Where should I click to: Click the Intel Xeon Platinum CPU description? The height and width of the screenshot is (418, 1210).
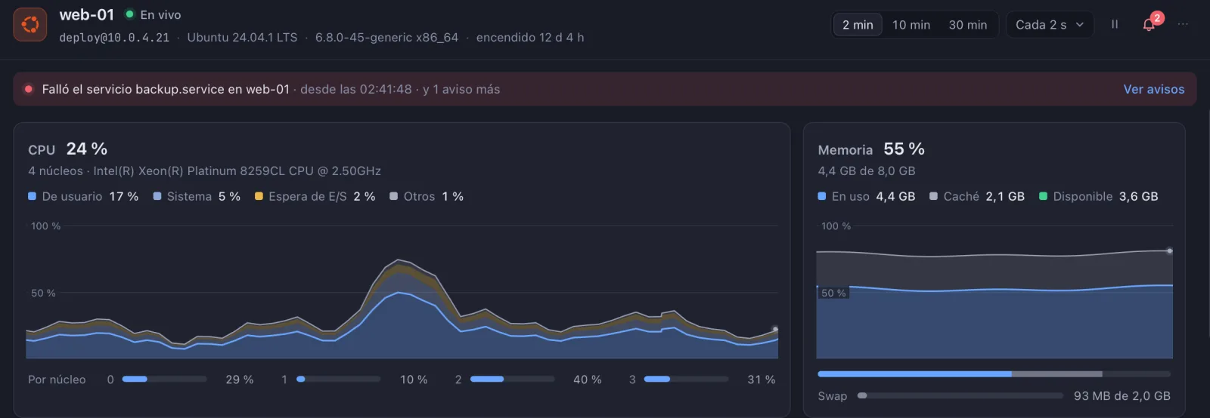(237, 171)
